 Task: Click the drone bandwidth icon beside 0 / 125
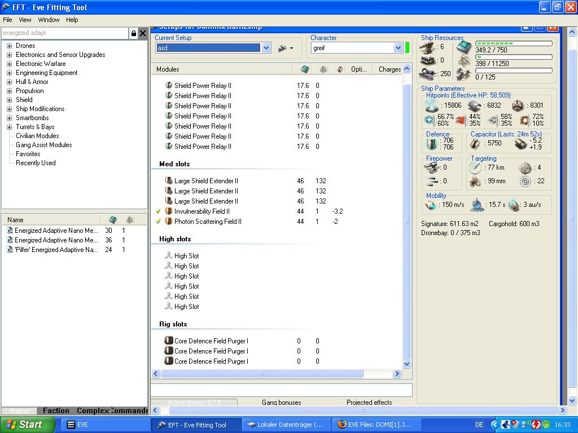click(x=464, y=75)
